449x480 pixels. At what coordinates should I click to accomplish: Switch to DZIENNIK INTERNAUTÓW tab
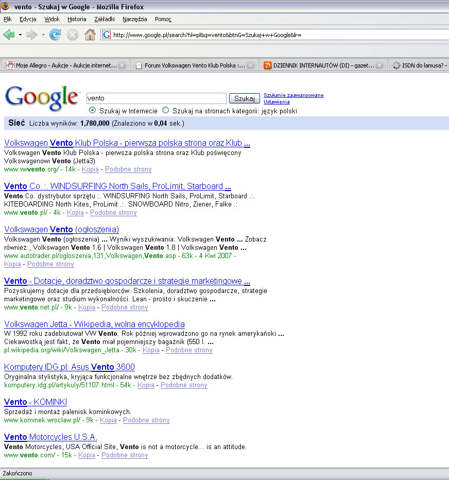(x=323, y=65)
